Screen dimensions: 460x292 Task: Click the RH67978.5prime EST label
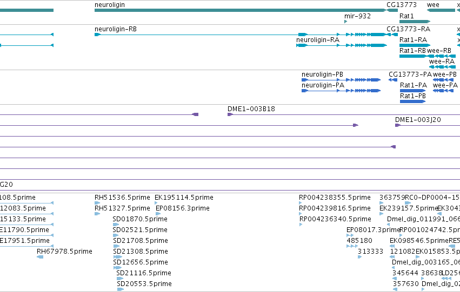click(x=64, y=252)
